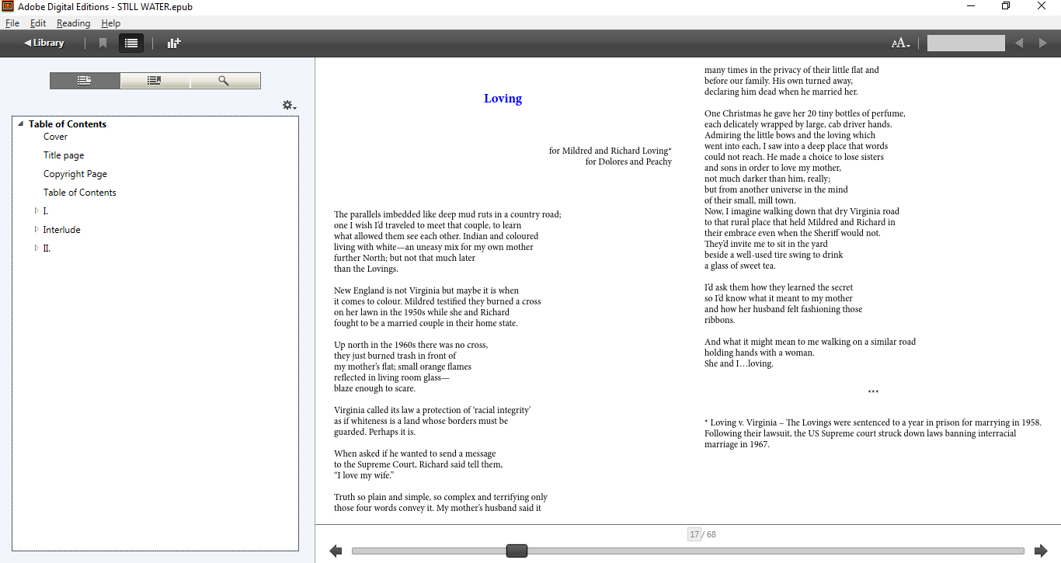Switch to Search panel tab

click(x=224, y=81)
